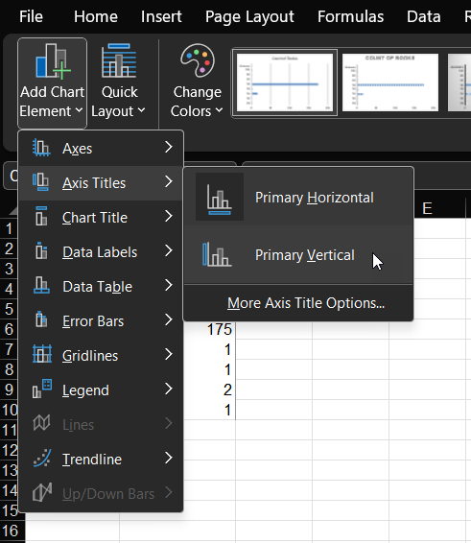Open the Formulas ribbon tab
The height and width of the screenshot is (543, 471).
pos(350,16)
